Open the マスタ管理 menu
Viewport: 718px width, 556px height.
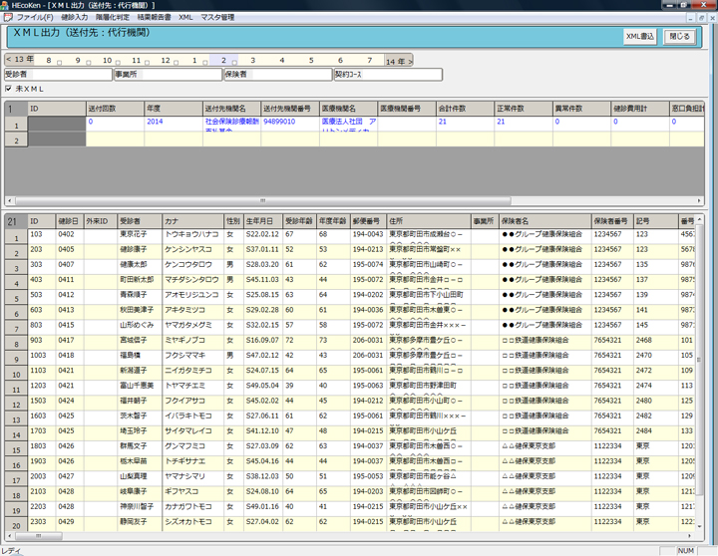click(217, 18)
